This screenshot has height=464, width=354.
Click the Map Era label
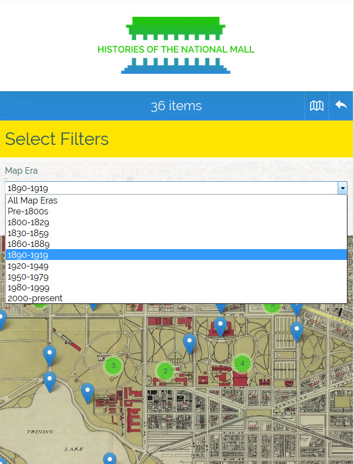[x=21, y=171]
